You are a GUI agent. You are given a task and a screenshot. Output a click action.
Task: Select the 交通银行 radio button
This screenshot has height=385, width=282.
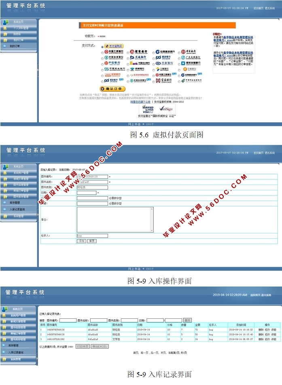coord(128,58)
